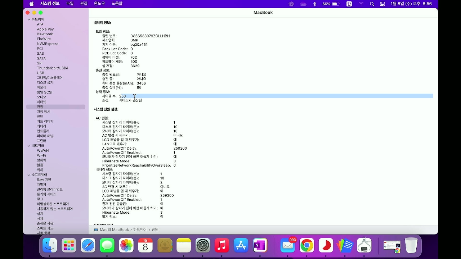Select 카메라 in the sidebar
Screen dimensions: 461x259
pyautogui.click(x=41, y=126)
